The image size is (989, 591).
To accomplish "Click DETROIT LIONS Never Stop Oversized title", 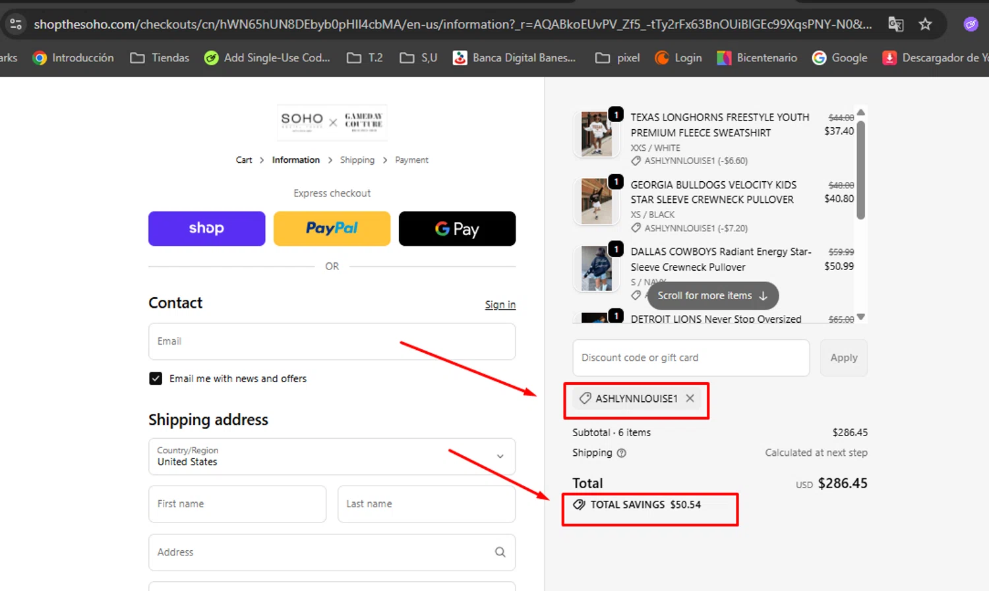I will coord(716,319).
